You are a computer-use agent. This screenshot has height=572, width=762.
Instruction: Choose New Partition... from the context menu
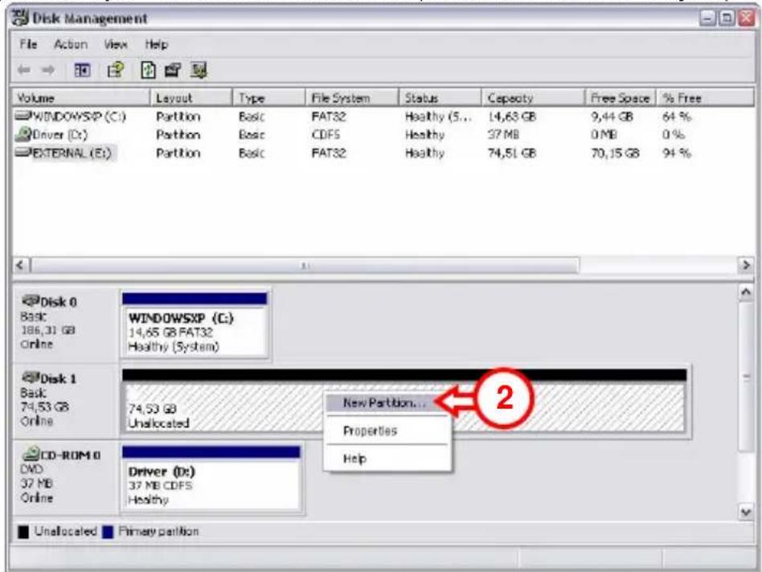[384, 403]
